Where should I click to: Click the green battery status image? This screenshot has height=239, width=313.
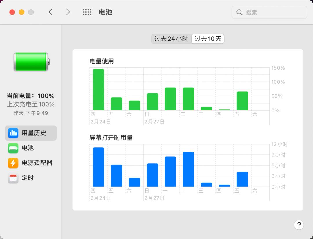click(x=30, y=62)
